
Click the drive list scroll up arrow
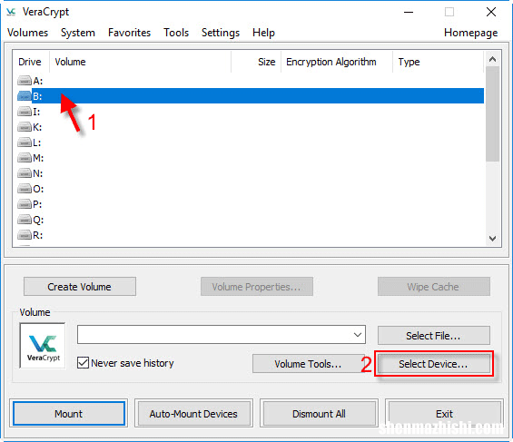click(492, 59)
